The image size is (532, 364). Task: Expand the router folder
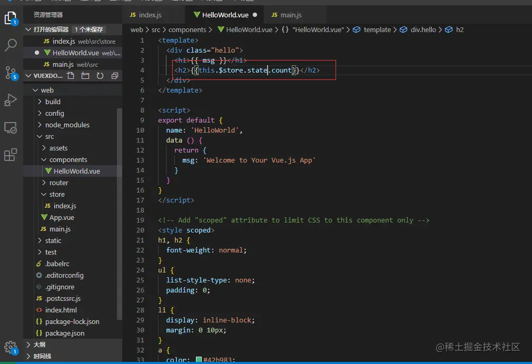tap(44, 183)
